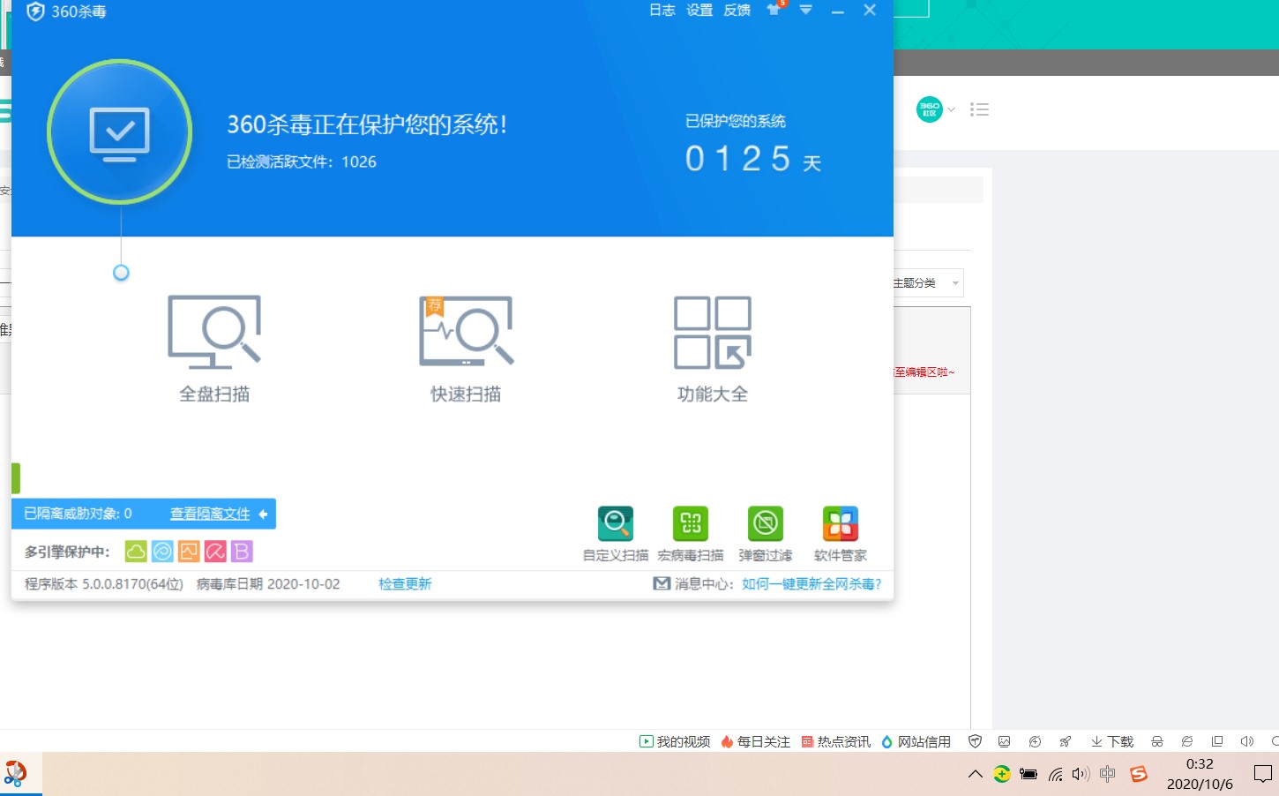Click the 病毒库日期 2020-10-02 text
The image size is (1279, 796).
pos(268,583)
